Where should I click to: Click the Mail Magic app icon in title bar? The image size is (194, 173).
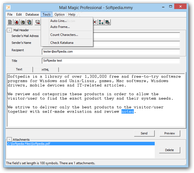(x=8, y=7)
